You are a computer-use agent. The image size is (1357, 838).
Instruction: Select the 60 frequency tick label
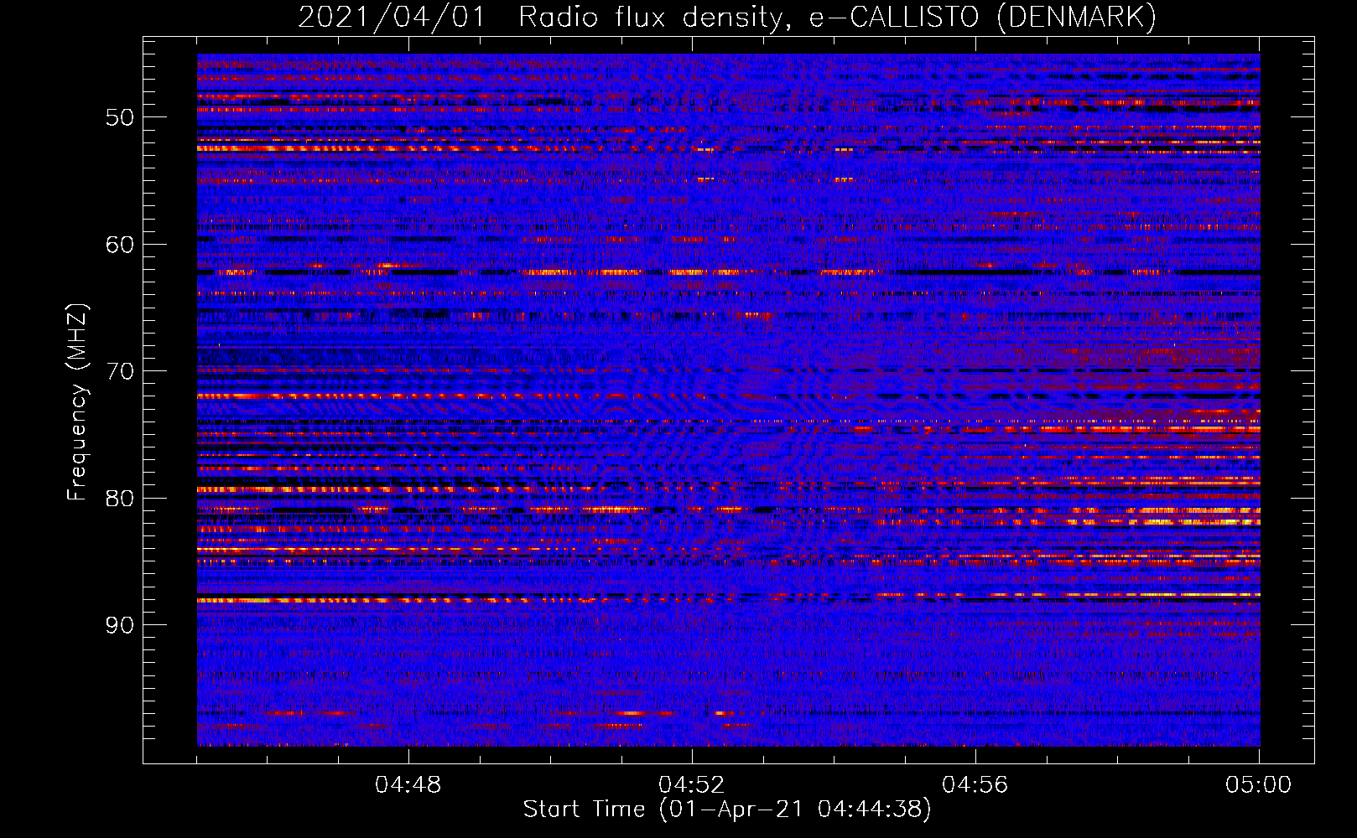coord(120,245)
